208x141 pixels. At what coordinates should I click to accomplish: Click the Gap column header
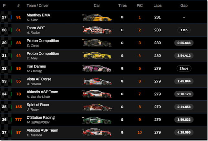[x=184, y=5]
